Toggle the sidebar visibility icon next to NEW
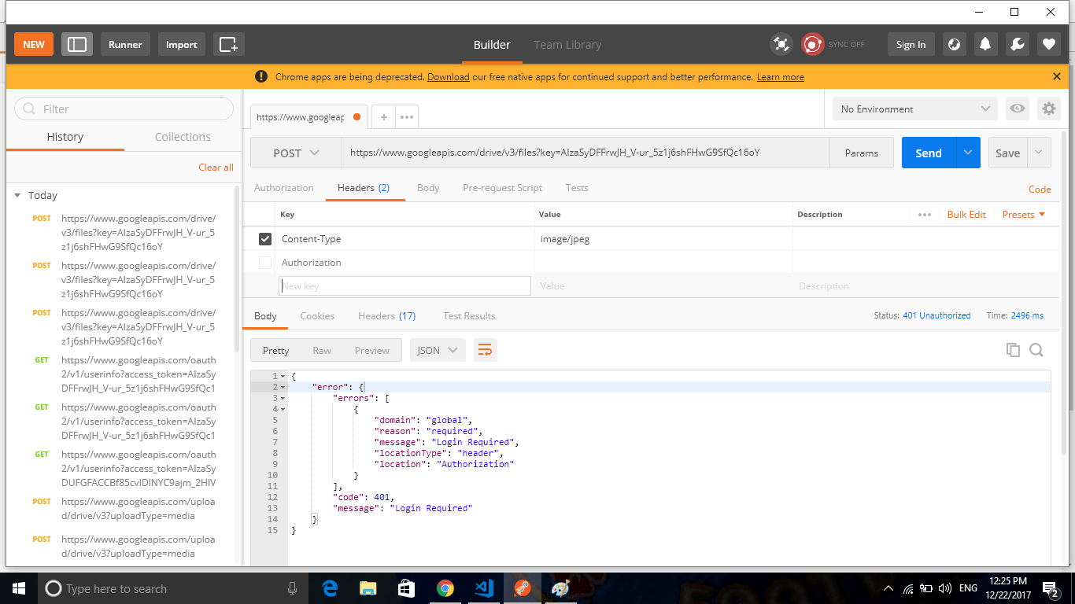1075x604 pixels. pyautogui.click(x=76, y=44)
